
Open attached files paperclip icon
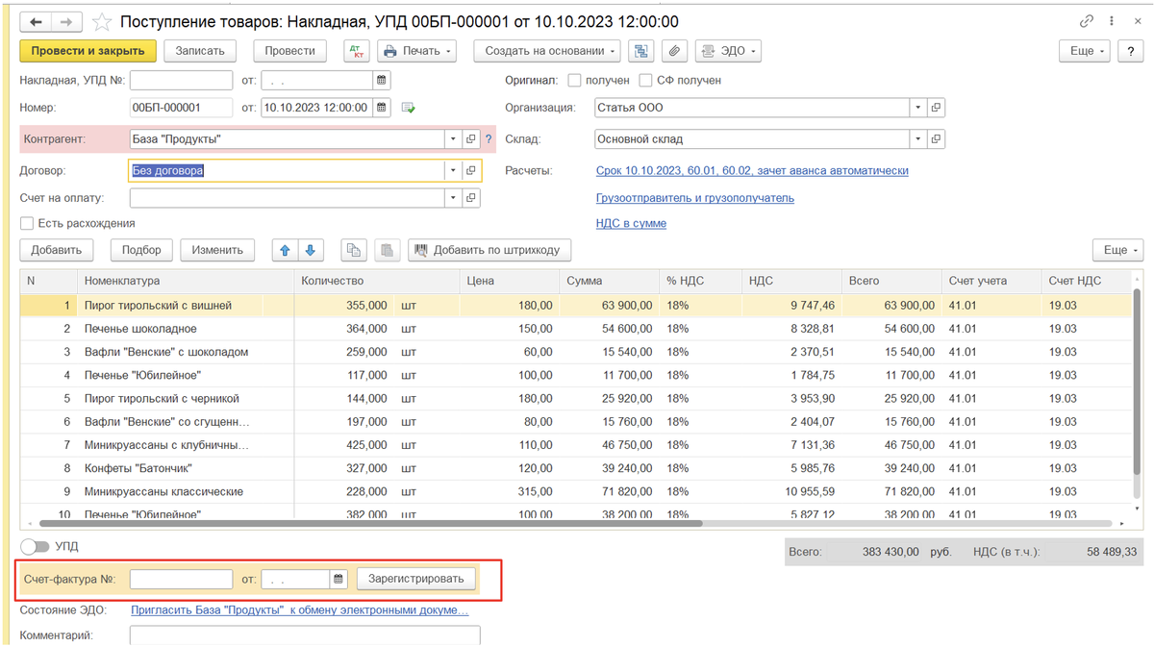pos(674,51)
